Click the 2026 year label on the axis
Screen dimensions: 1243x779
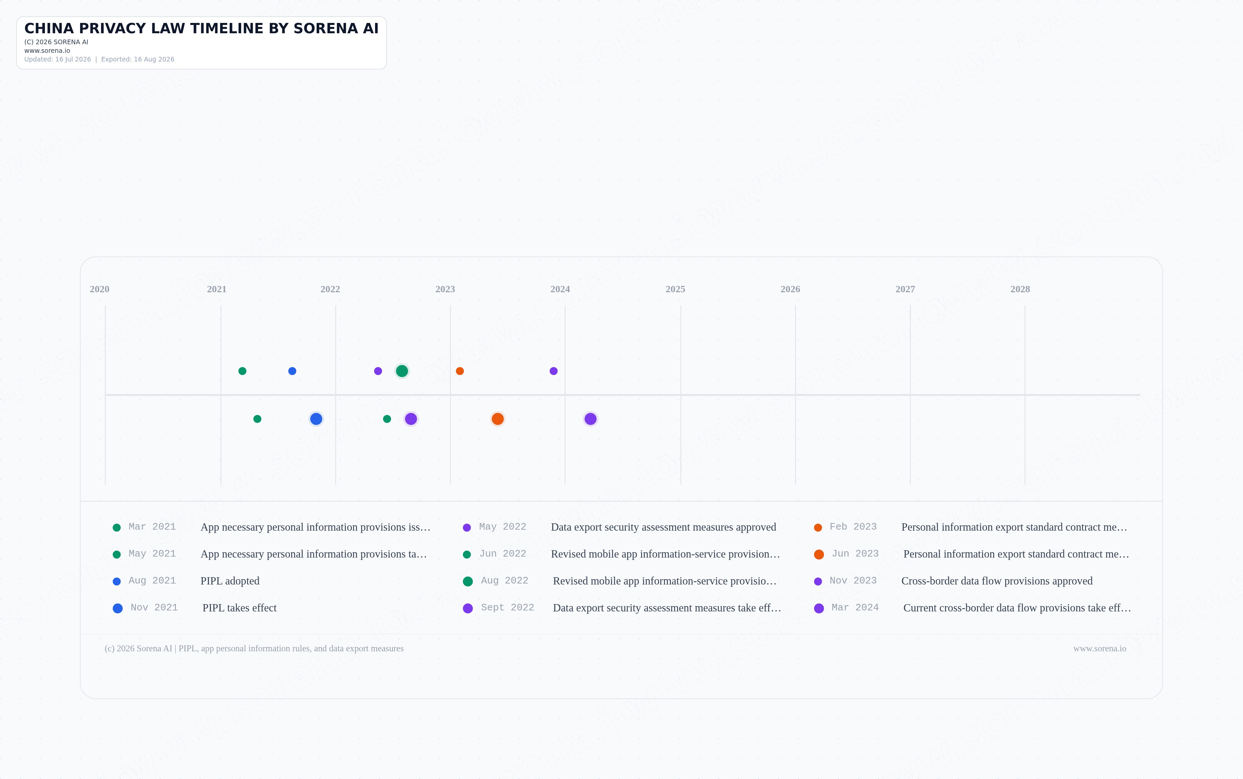(790, 289)
